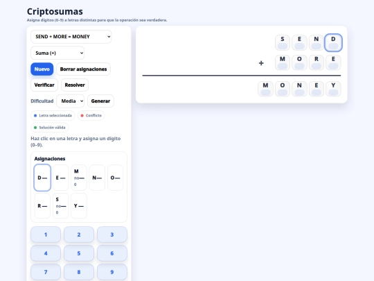Image resolution: width=374 pixels, height=281 pixels.
Task: Click the Resolver button
Action: (x=75, y=85)
